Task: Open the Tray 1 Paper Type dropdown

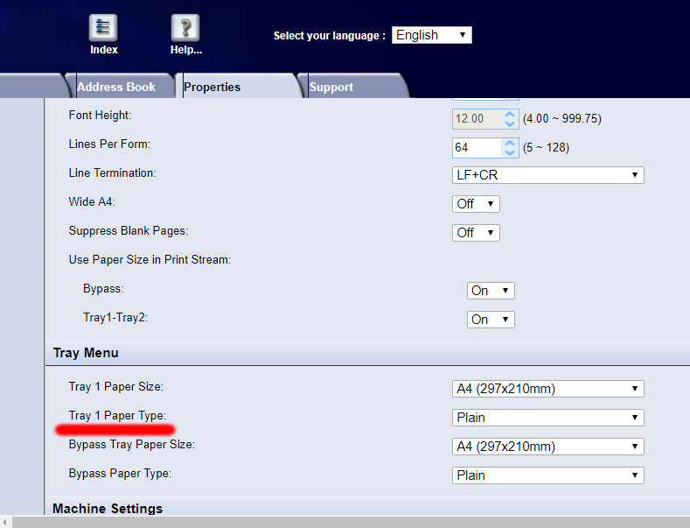Action: click(x=547, y=418)
